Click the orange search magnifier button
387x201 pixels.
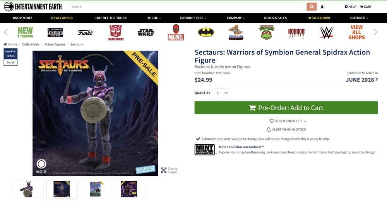click(312, 7)
